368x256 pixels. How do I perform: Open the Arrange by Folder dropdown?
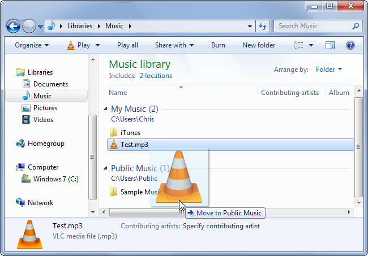329,70
